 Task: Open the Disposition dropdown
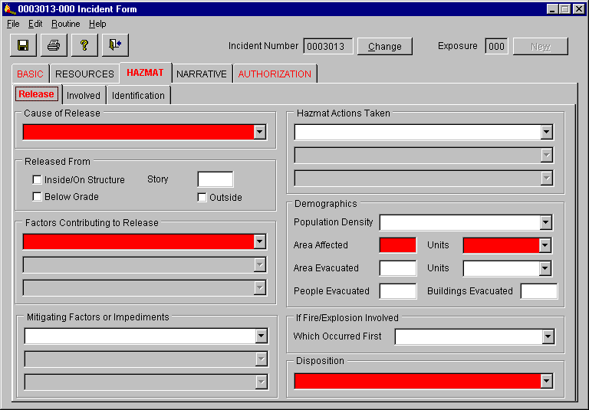(x=547, y=381)
